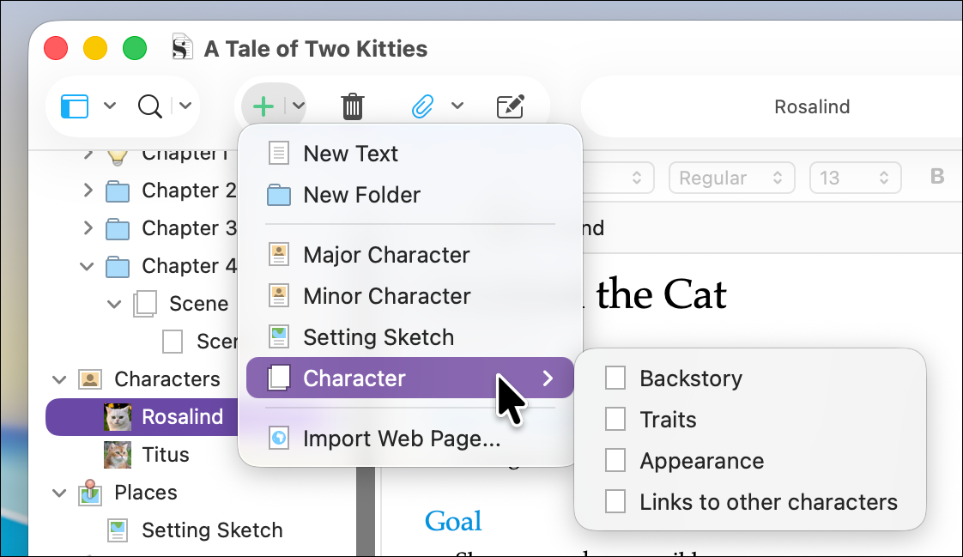Click the magnifying glass search icon

click(x=150, y=106)
